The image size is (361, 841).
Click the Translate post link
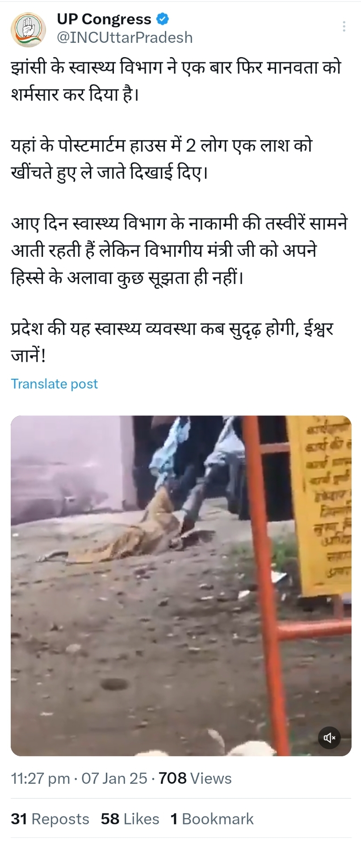(54, 384)
